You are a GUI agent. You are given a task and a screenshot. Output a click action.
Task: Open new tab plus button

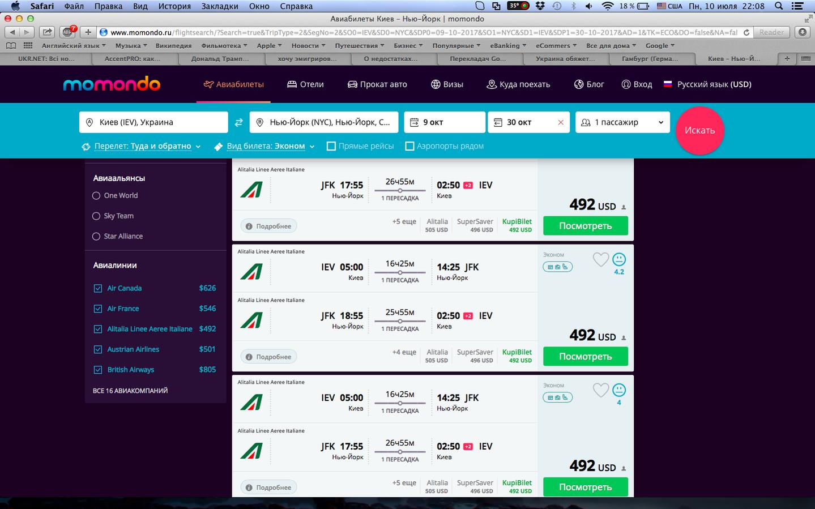(x=787, y=58)
